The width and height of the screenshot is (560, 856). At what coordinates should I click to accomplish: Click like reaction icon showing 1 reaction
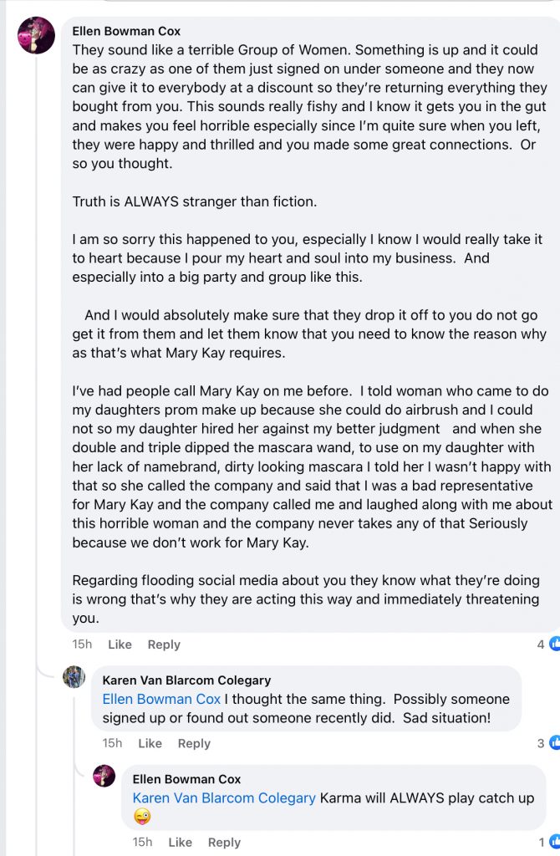(554, 842)
